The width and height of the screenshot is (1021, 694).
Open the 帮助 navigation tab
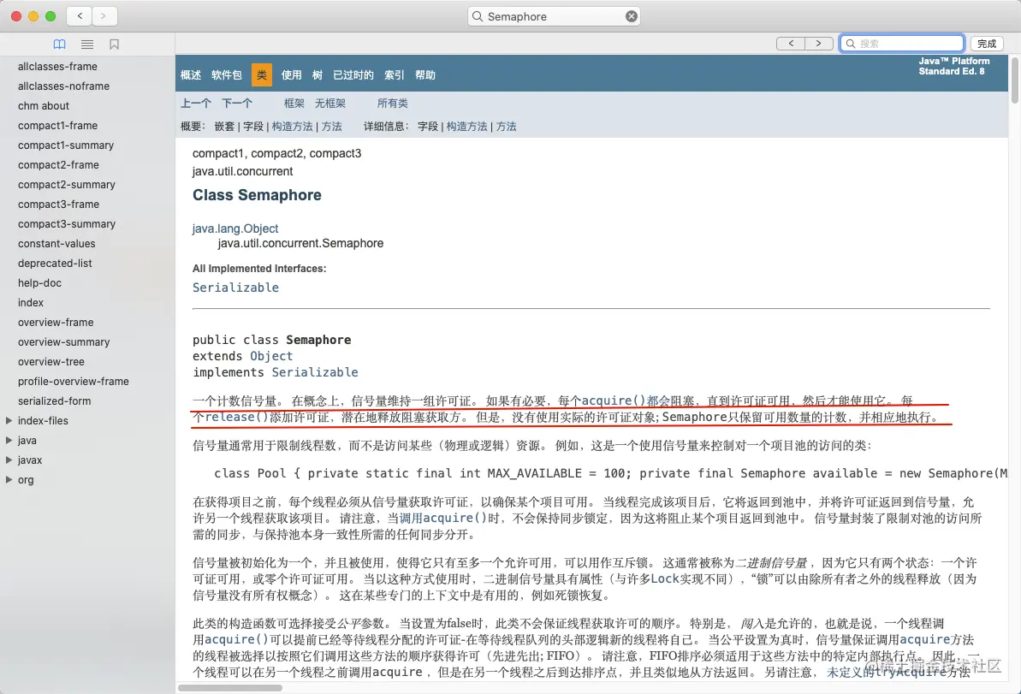[425, 74]
